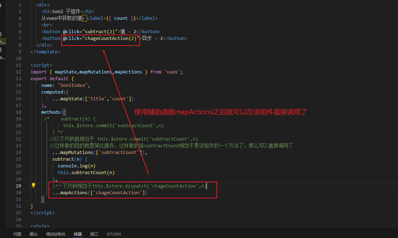Click mapMutations in the import statement
Viewport: 398px width, 238px height.
(x=96, y=72)
